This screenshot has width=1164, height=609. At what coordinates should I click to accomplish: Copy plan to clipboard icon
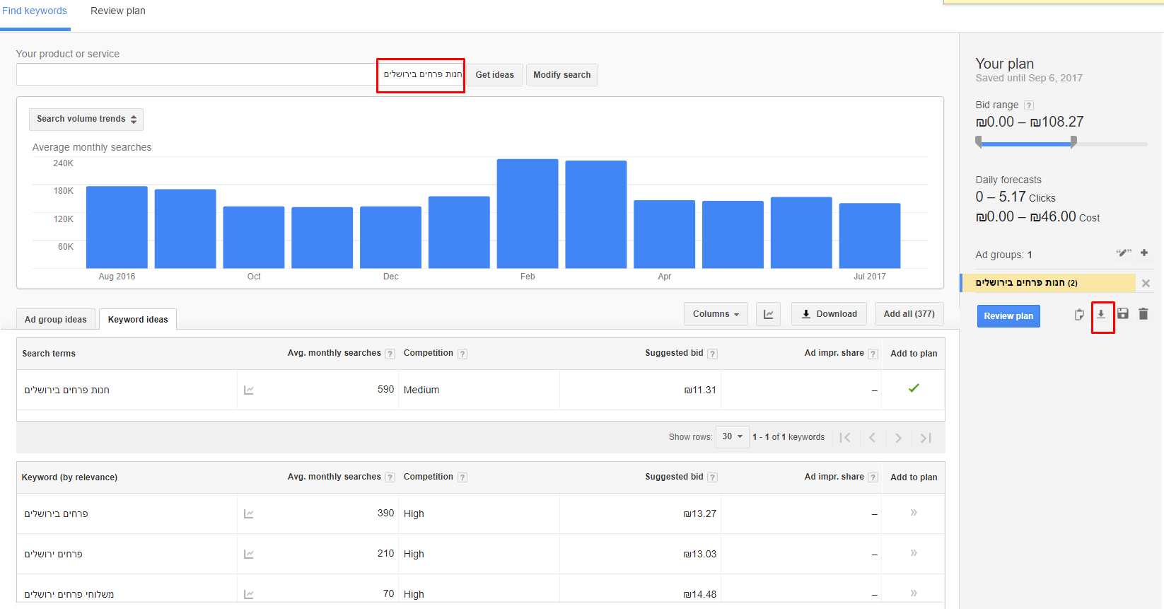coord(1079,315)
